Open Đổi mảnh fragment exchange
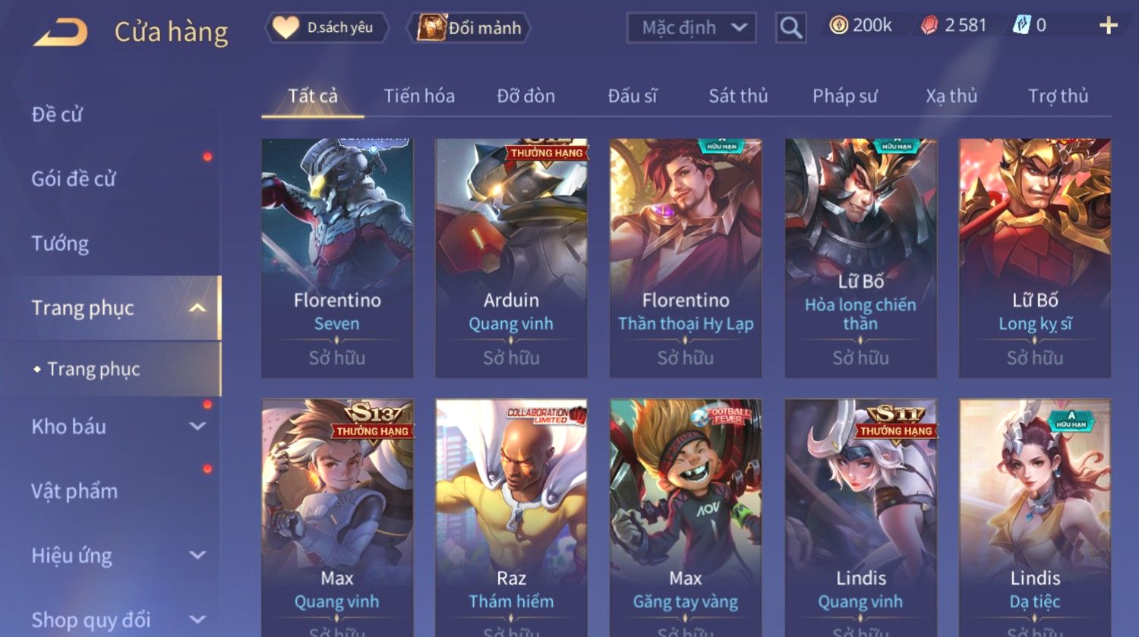Viewport: 1139px width, 637px height. 469,28
